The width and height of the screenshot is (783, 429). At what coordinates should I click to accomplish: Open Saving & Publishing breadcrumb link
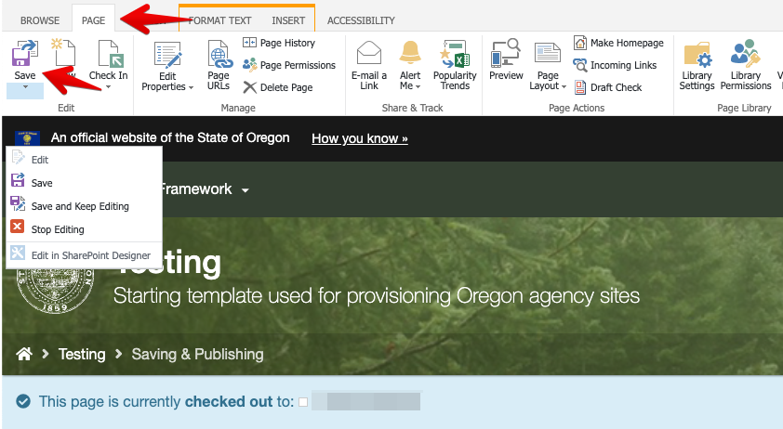click(197, 354)
